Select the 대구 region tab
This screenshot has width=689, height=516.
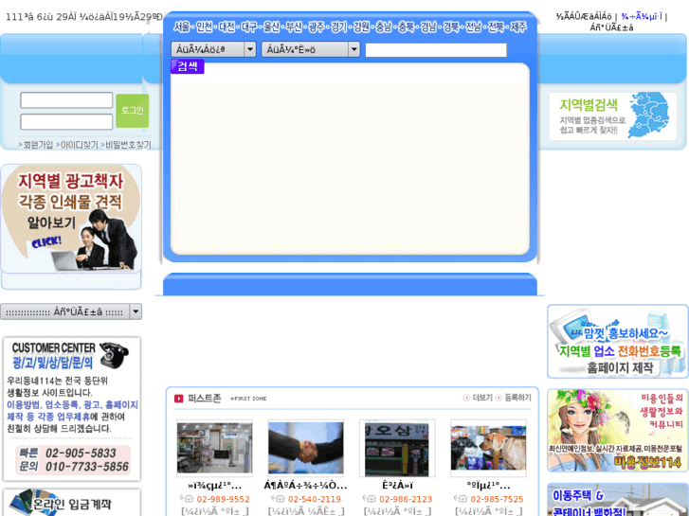coord(249,27)
